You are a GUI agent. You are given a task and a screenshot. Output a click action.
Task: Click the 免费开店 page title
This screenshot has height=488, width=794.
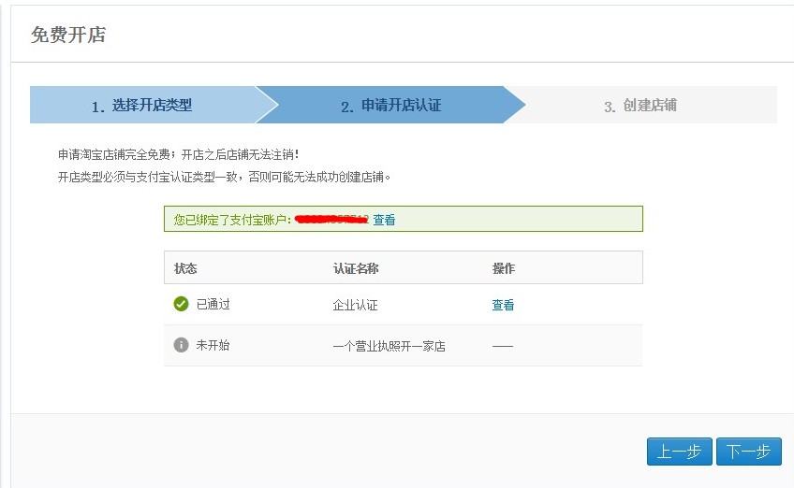pos(68,36)
